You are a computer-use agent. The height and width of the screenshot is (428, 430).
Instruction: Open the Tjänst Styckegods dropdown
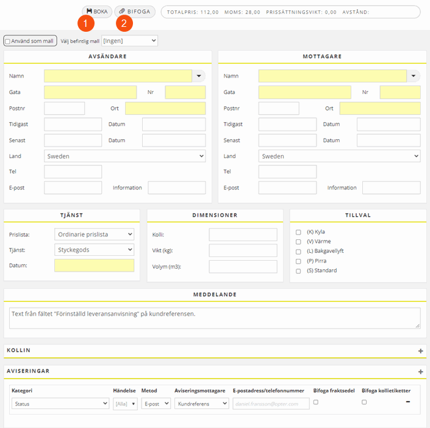[94, 250]
